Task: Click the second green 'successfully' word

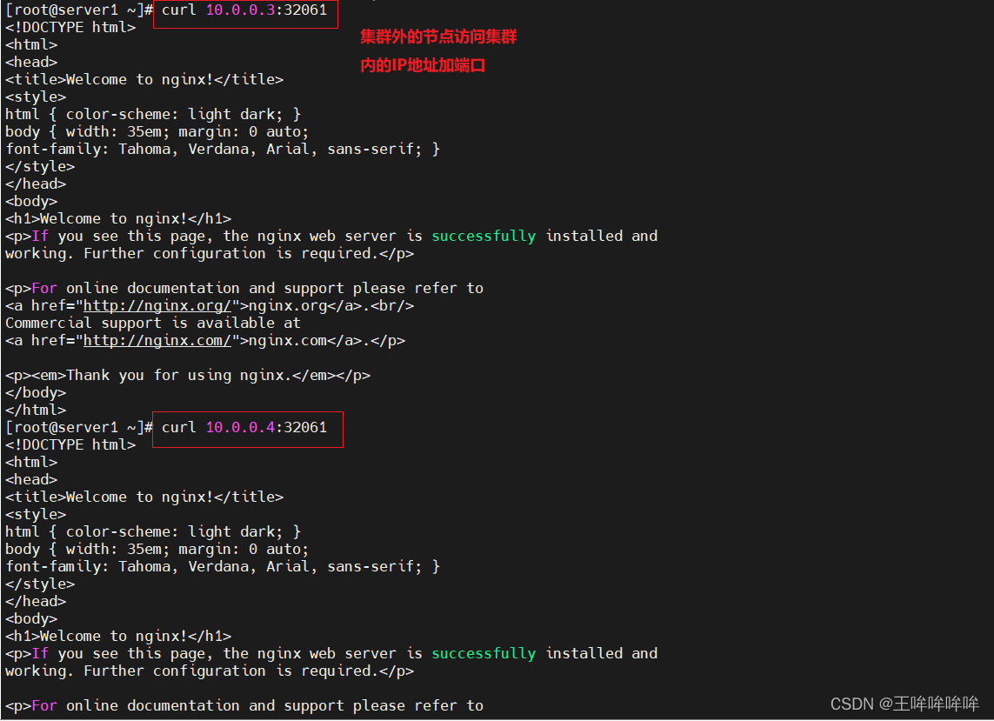Action: tap(484, 653)
